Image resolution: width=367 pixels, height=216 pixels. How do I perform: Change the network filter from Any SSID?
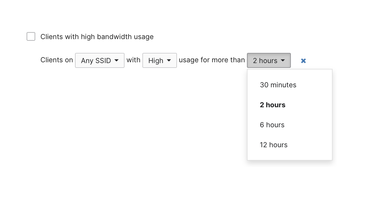tap(100, 60)
